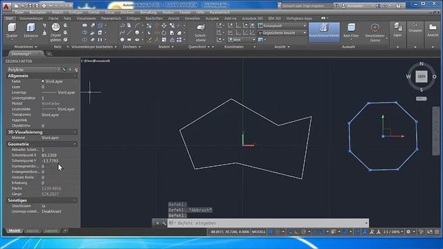Open the 1:1 / 100% annotation scale dropdown
The height and width of the screenshot is (249, 443).
(x=393, y=232)
